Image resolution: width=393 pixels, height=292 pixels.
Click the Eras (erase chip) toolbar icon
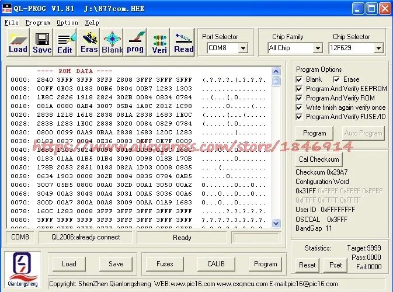point(89,42)
